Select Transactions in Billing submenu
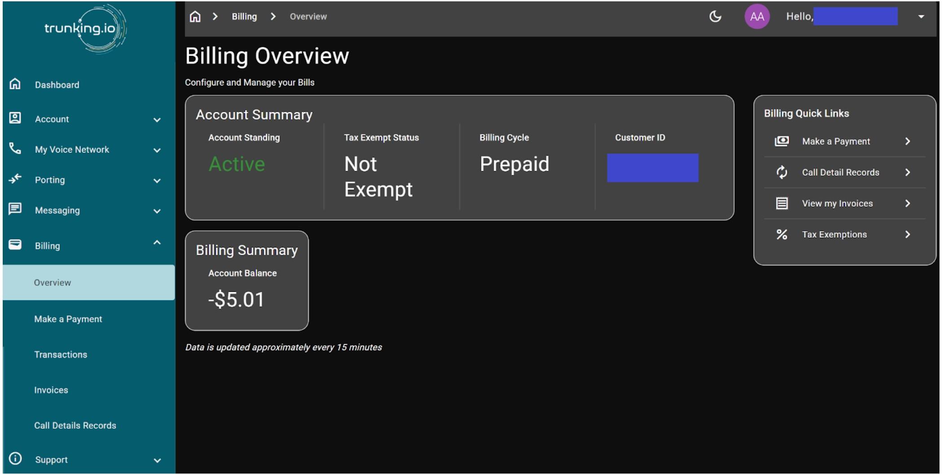Screen dimensions: 944x474 click(x=61, y=355)
